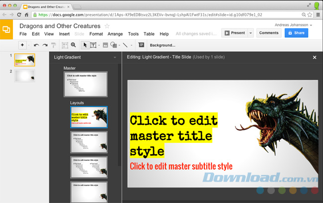Image resolution: width=323 pixels, height=203 pixels.
Task: Click the browser back arrow
Action: point(4,14)
